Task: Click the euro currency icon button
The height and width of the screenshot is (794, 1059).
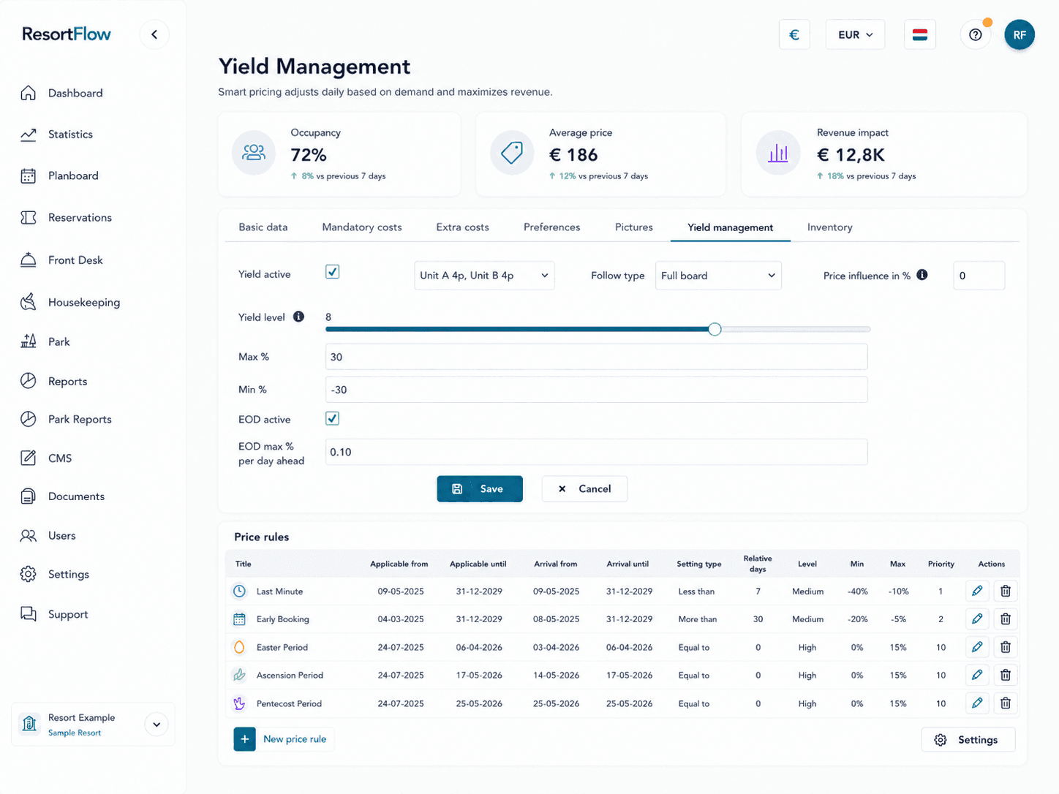Action: 794,34
